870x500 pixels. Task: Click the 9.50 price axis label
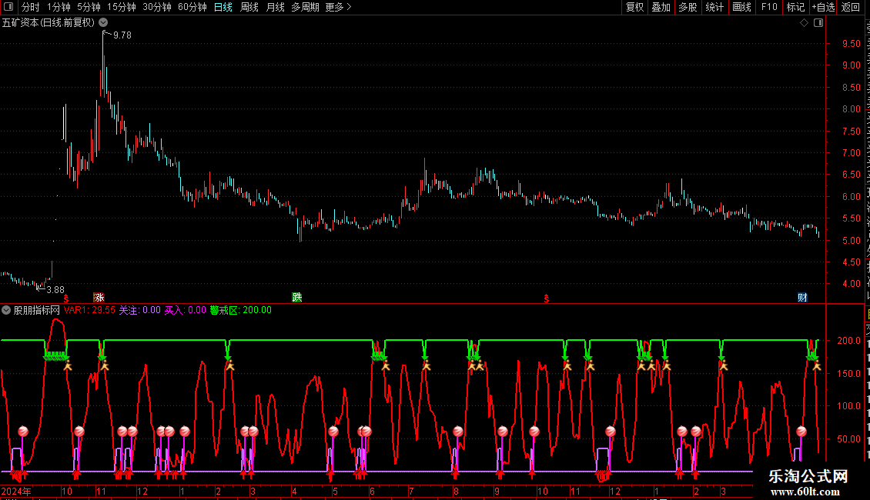pyautogui.click(x=851, y=43)
